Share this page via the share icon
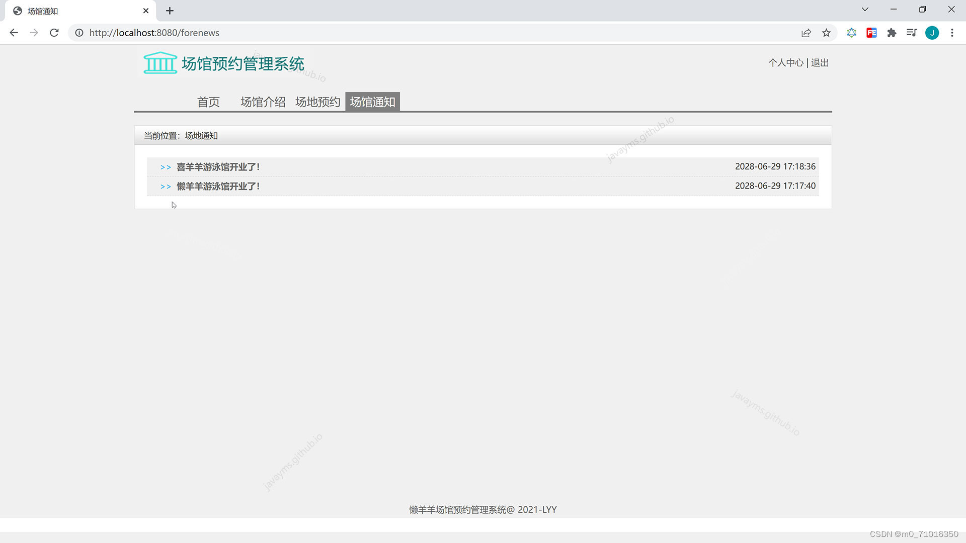This screenshot has width=966, height=543. [x=806, y=33]
